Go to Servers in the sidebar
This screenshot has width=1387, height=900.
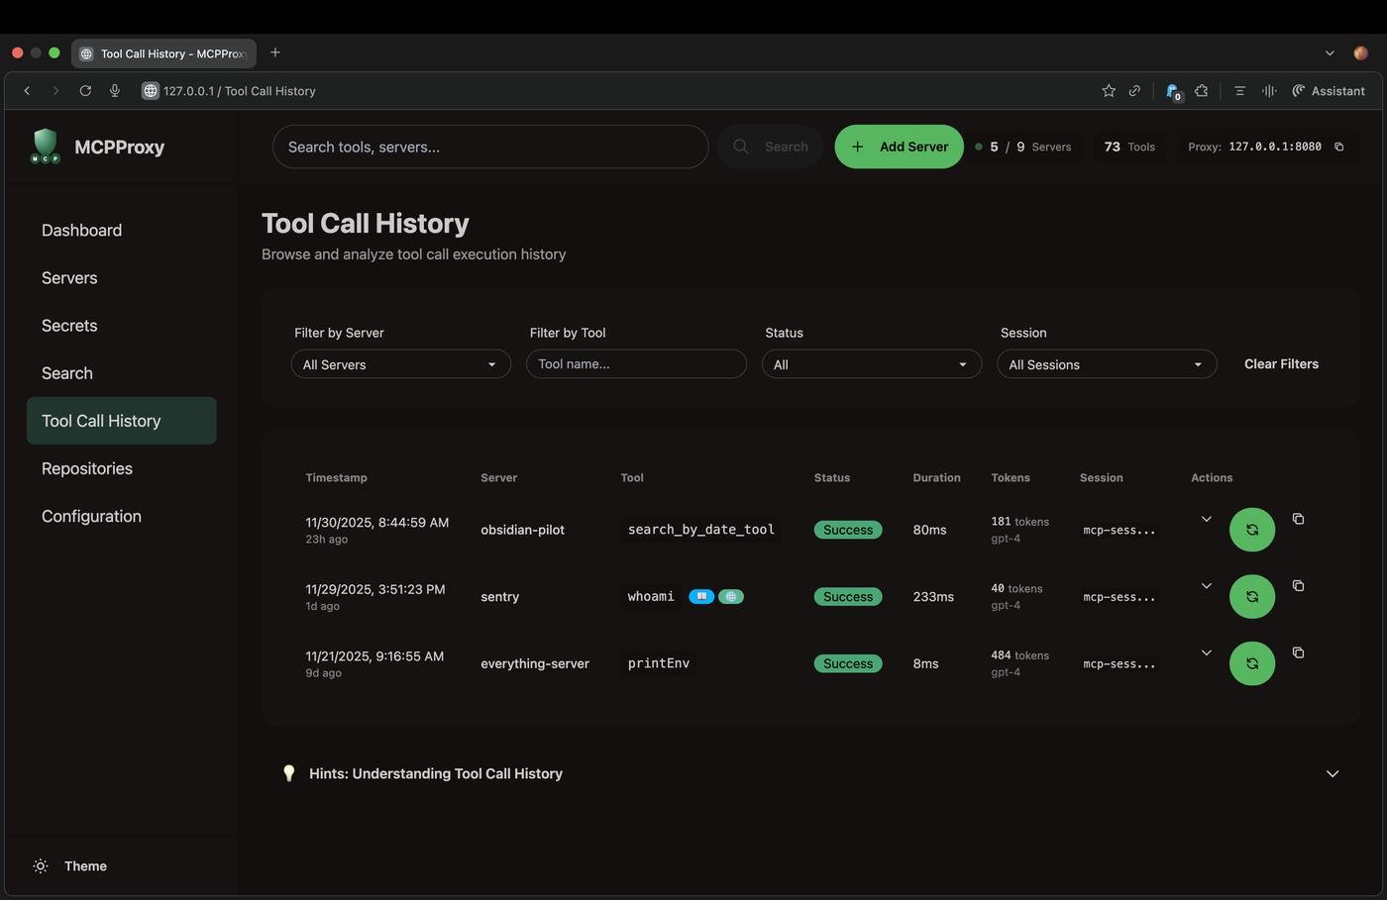pyautogui.click(x=69, y=278)
